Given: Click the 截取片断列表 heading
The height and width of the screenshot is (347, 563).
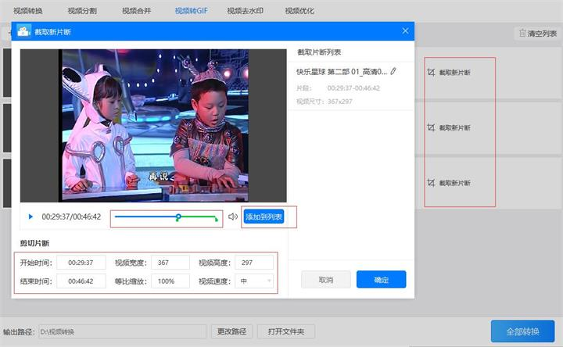Looking at the screenshot, I should [x=319, y=52].
